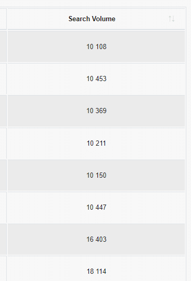Click the cut-off cell left of 10 453
Viewport: 191px width, 281px height.
click(3, 79)
